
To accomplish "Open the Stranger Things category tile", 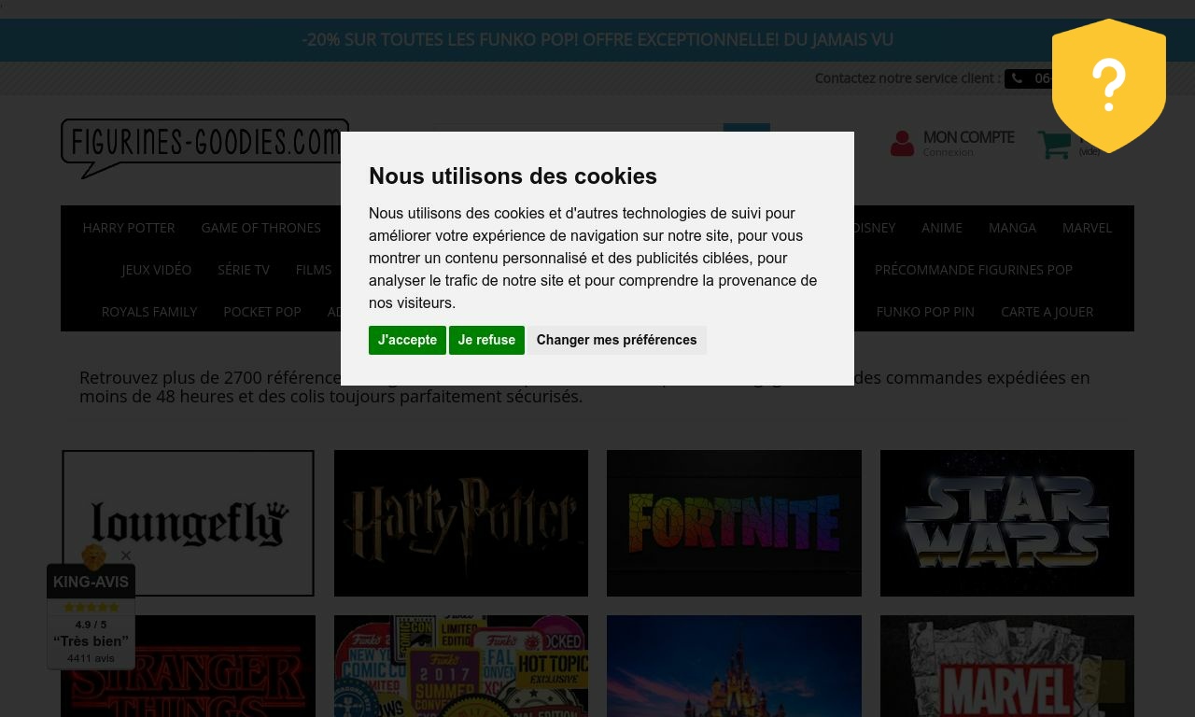I will click(x=188, y=667).
